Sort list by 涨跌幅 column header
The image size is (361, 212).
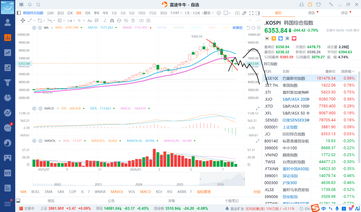point(348,72)
